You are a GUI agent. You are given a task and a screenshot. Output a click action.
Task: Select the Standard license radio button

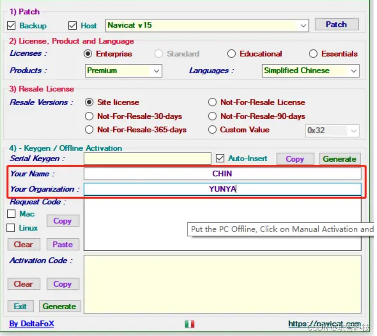coord(159,53)
